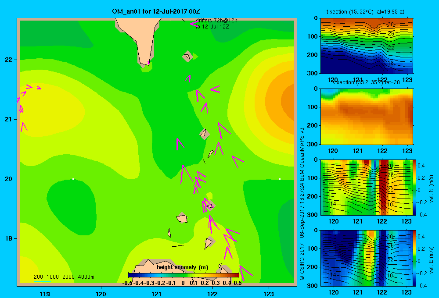Select the northward velocity section plot
Viewport: 439px width, 298px height.
tap(367, 187)
